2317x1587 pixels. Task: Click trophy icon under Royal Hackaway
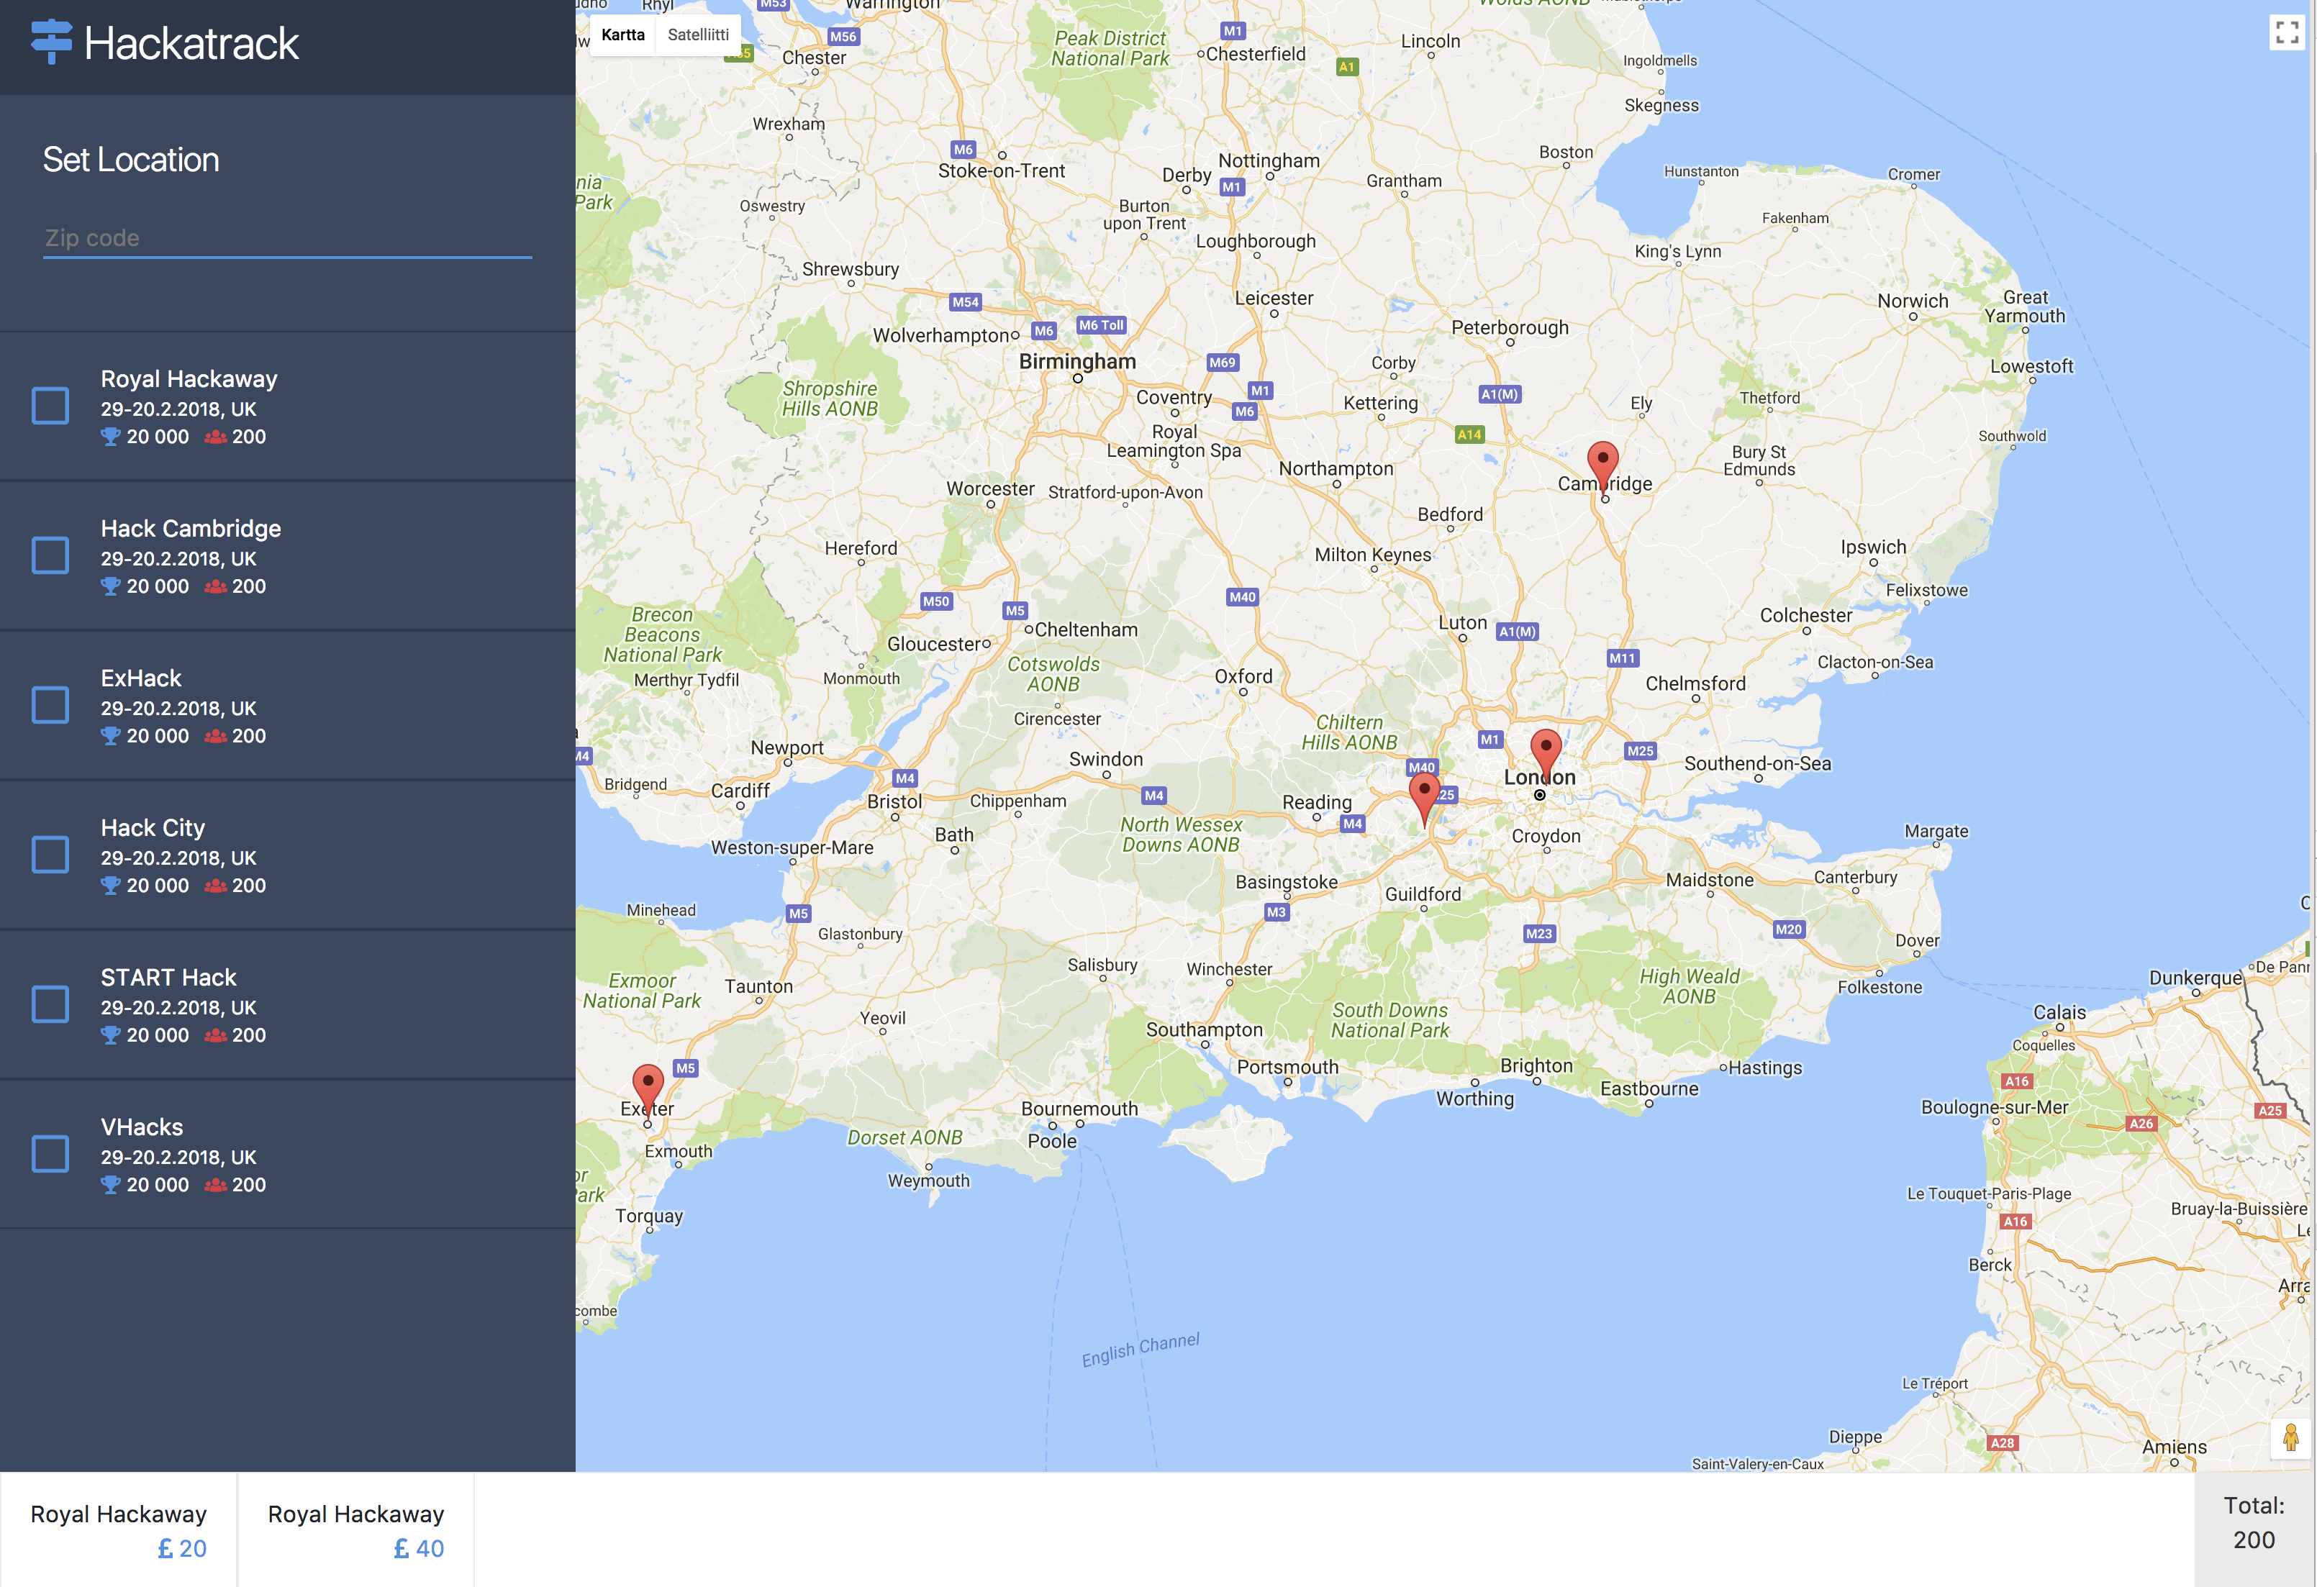[111, 437]
